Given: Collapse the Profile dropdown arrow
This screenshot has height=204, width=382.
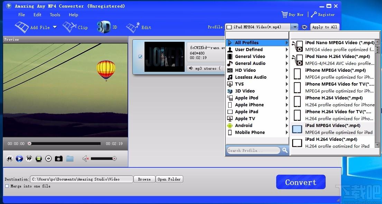Looking at the screenshot, I should pyautogui.click(x=295, y=27).
